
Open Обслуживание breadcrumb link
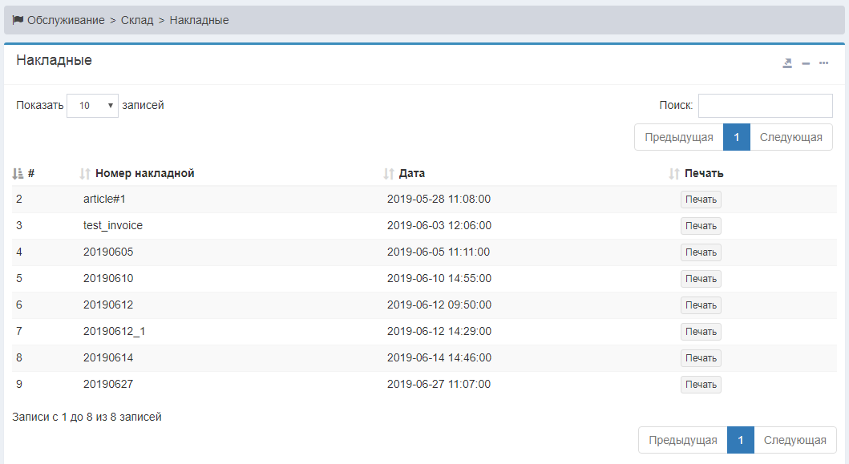coord(66,20)
